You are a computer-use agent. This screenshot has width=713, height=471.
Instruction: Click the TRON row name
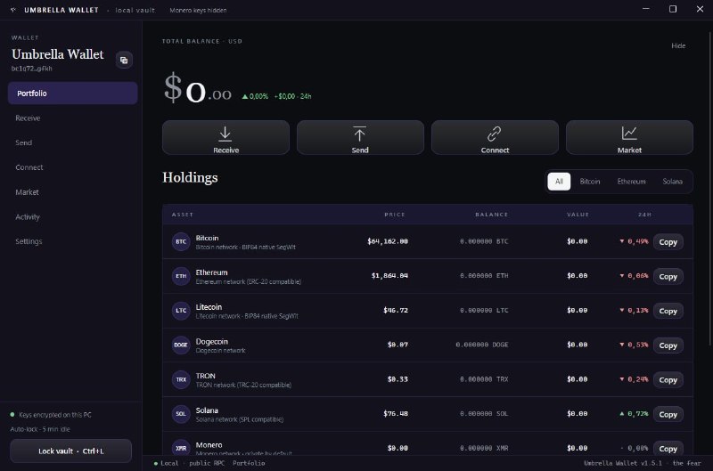click(x=206, y=376)
